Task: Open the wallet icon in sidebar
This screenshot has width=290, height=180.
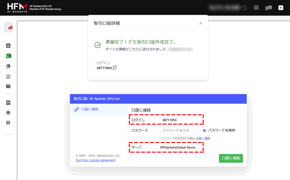Action: coord(8,86)
